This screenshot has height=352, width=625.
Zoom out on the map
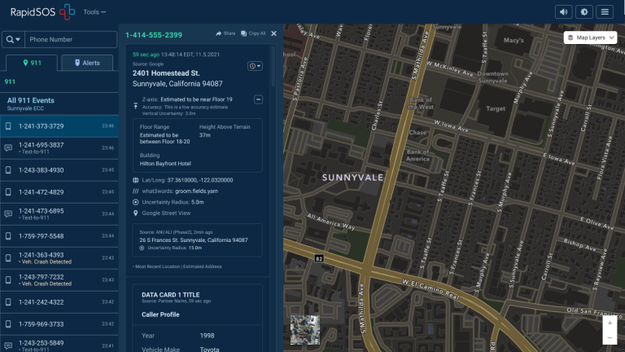click(x=610, y=338)
